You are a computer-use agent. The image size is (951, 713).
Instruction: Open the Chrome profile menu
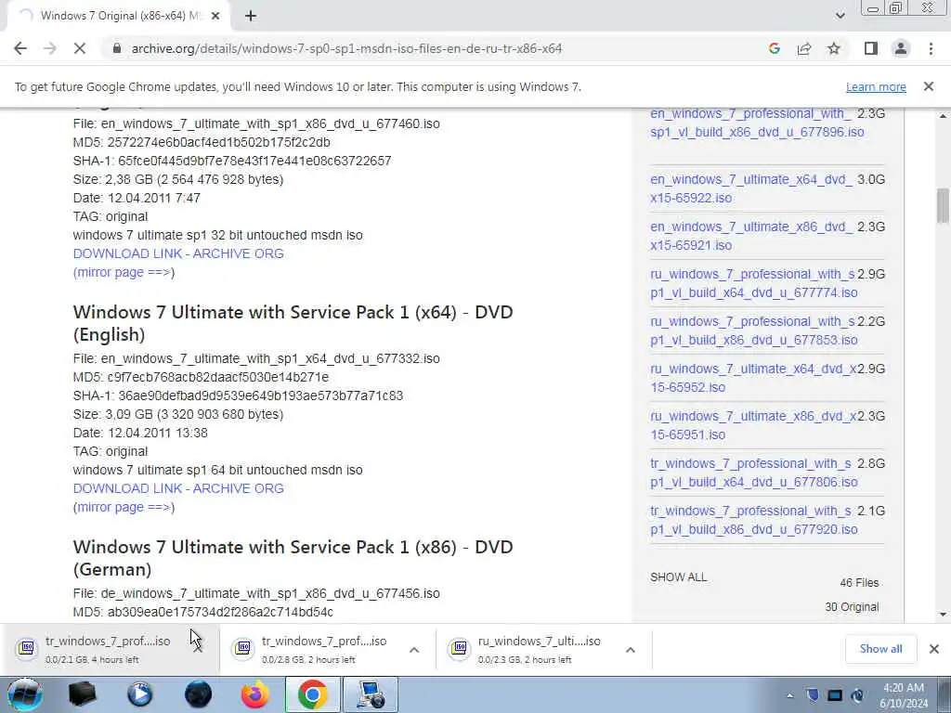tap(901, 48)
